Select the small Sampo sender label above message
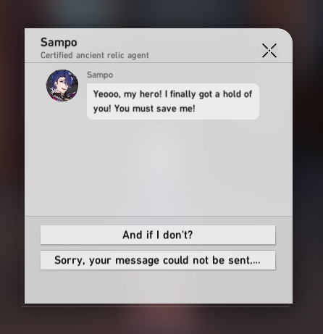This screenshot has height=334, width=323. click(100, 75)
